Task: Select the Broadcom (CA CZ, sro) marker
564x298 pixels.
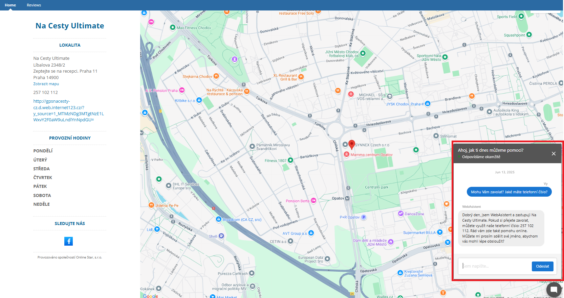Action: [219, 219]
